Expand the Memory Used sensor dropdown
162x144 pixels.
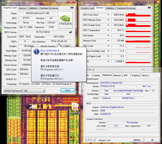108,41
